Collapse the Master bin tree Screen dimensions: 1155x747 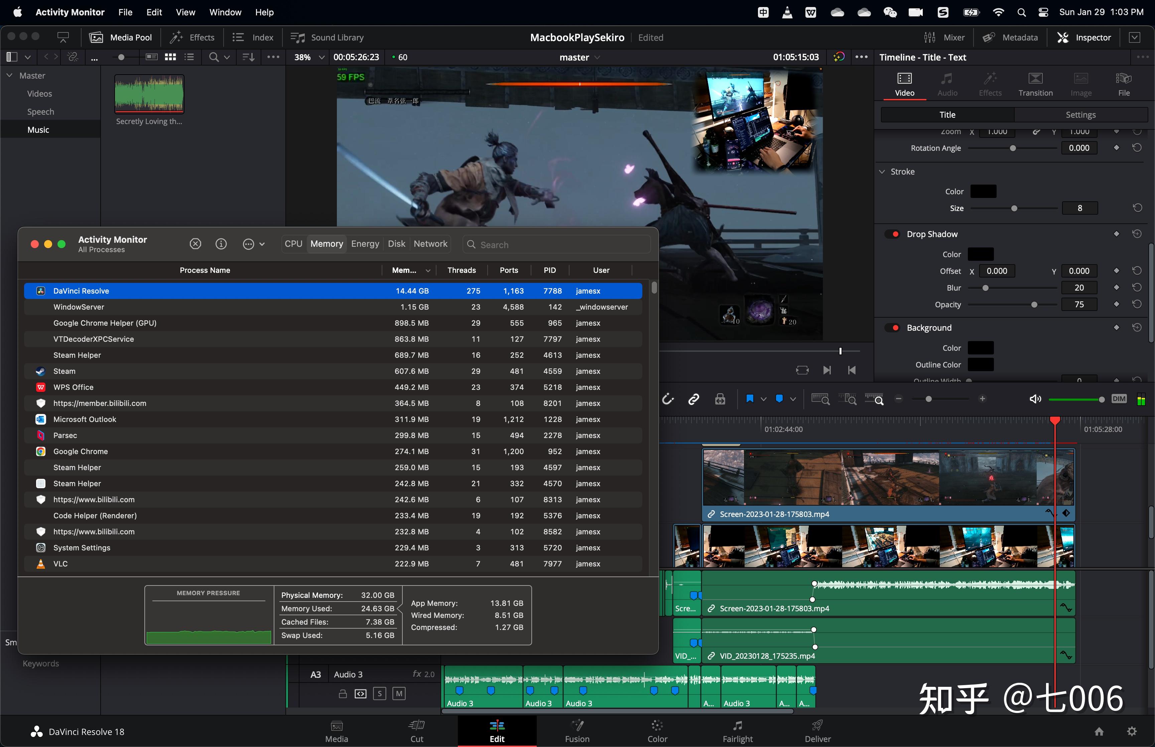tap(9, 76)
